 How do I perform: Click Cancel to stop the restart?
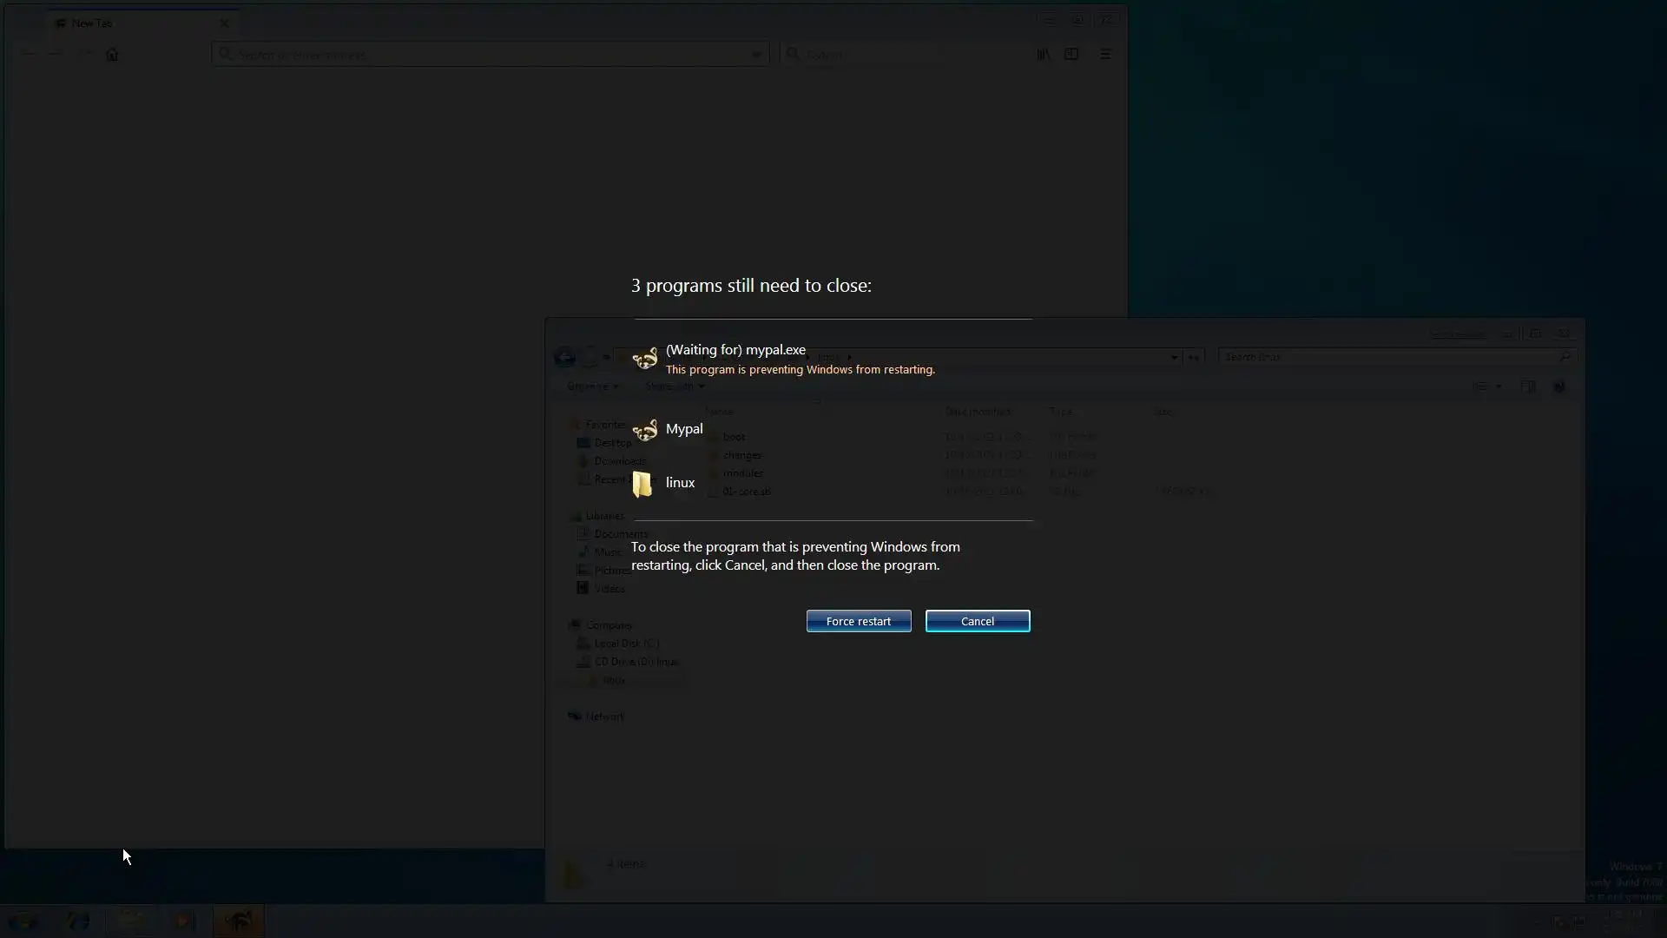(977, 621)
